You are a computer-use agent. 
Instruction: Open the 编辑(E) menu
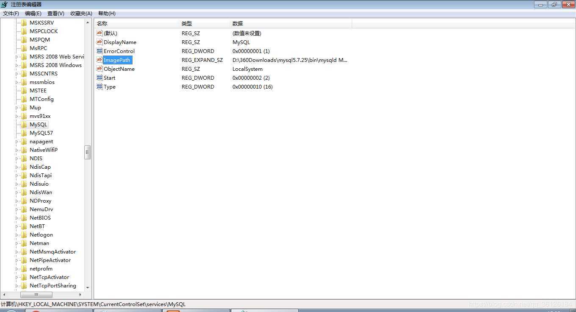tap(33, 14)
